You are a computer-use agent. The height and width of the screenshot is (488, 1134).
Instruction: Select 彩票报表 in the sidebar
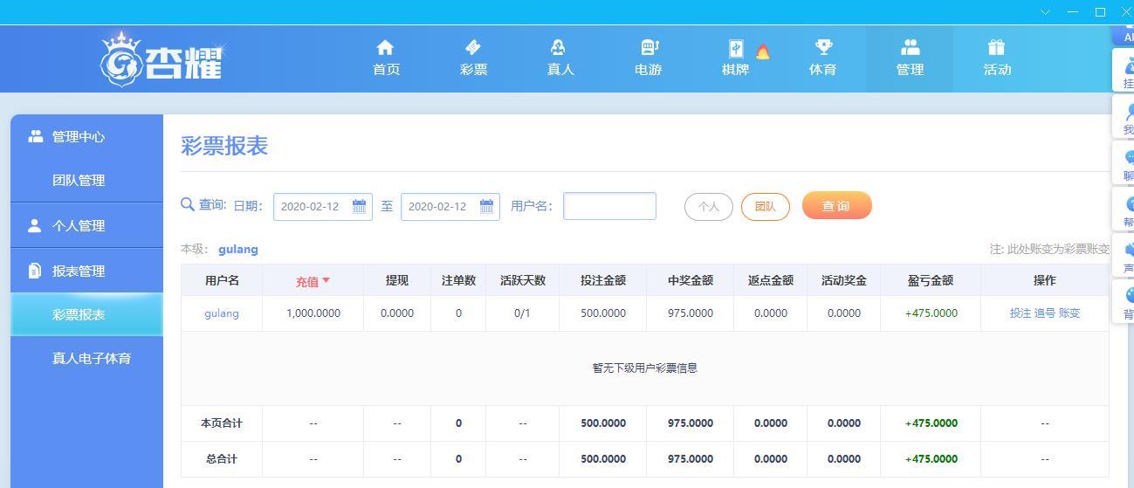click(x=86, y=314)
